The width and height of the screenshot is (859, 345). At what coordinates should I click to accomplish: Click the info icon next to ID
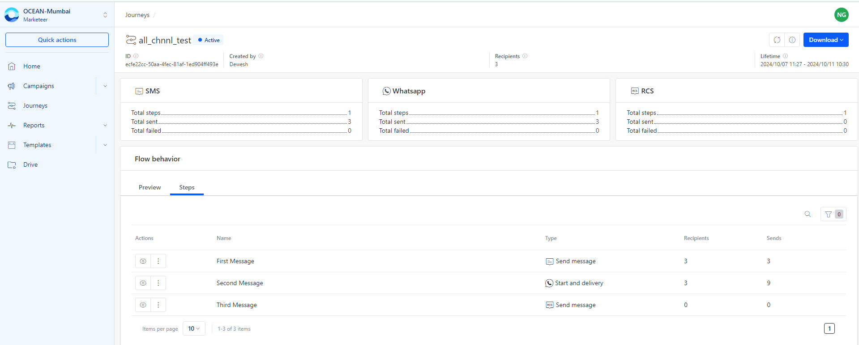click(136, 56)
